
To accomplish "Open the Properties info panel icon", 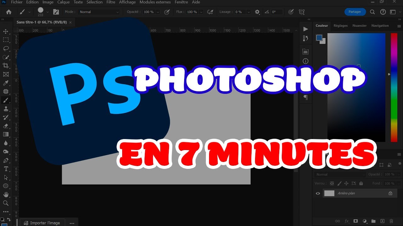I will tap(305, 61).
